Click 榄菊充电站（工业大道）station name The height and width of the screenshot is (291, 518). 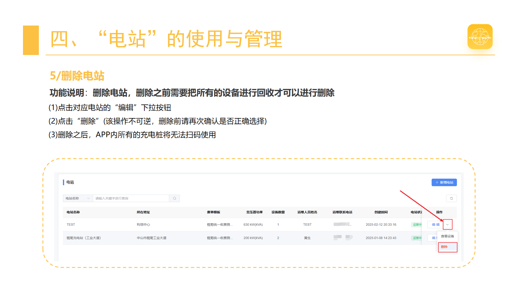(x=84, y=238)
